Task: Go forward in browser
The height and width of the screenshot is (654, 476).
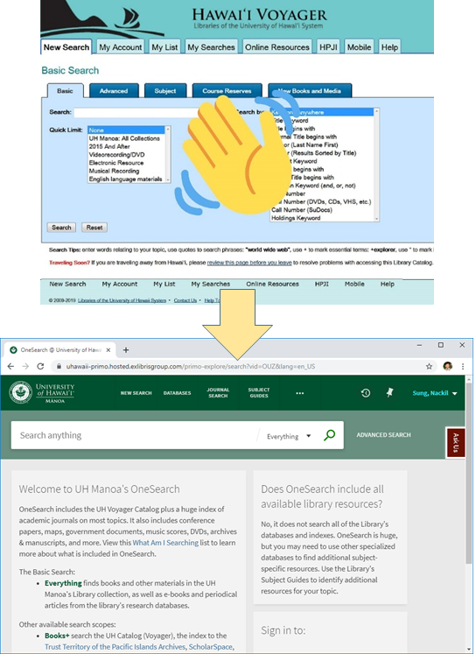Action: [25, 366]
